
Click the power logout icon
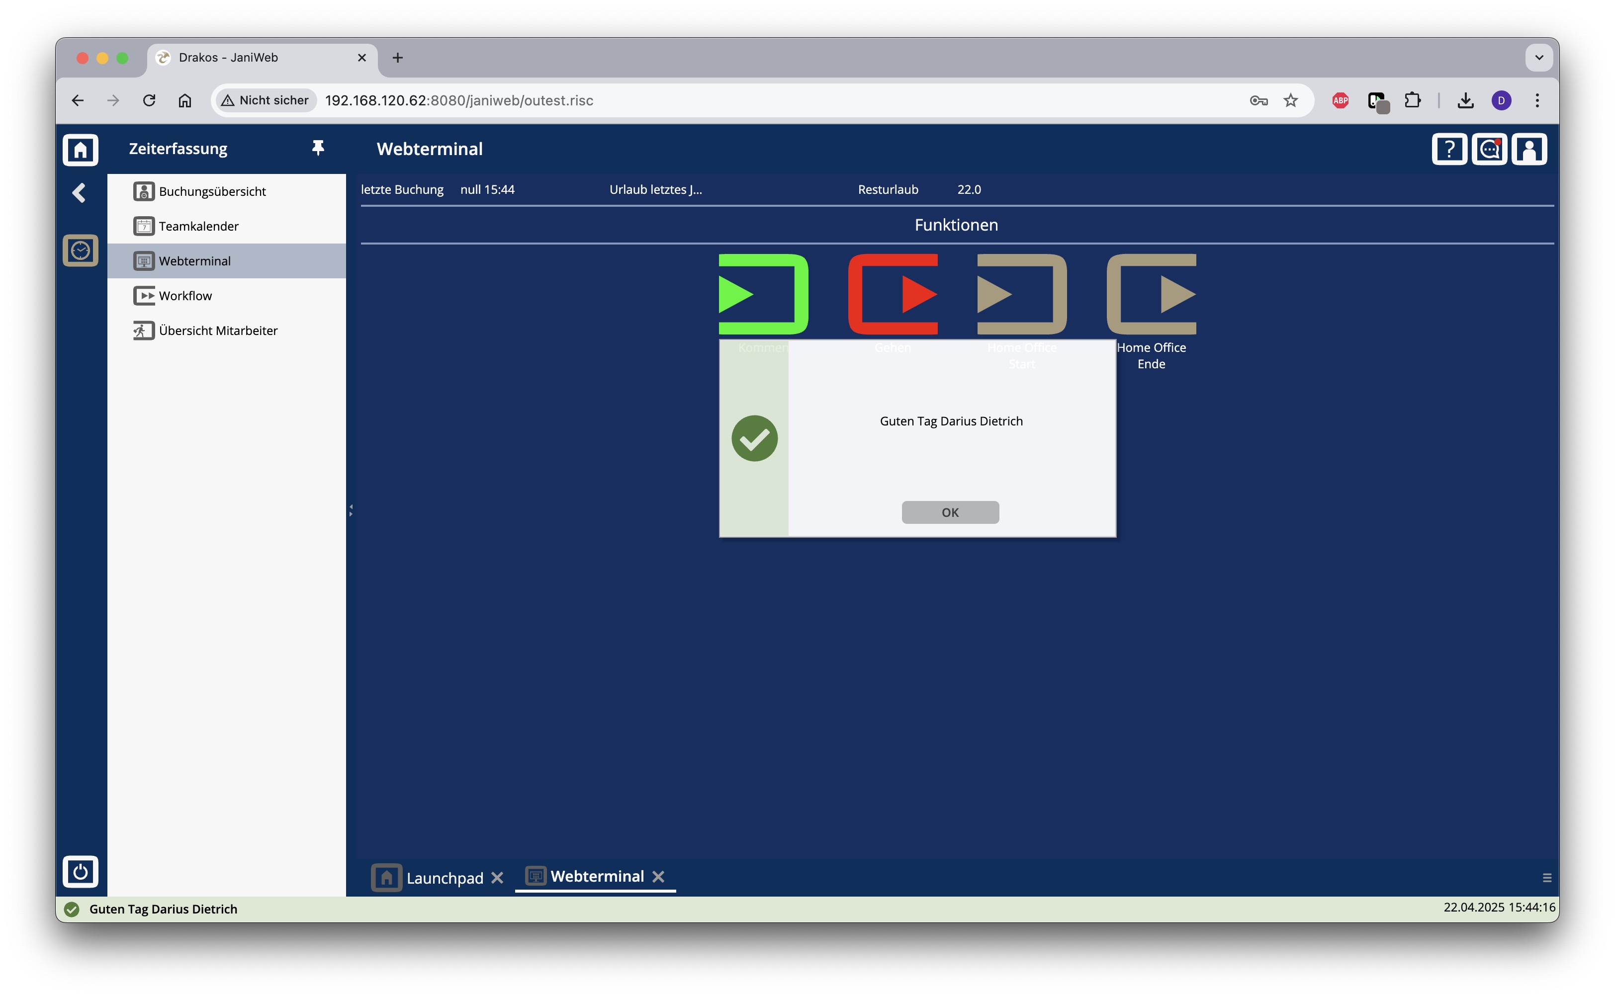pos(81,872)
